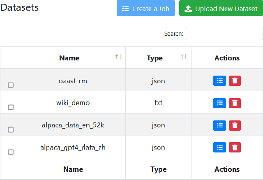The image size is (263, 180).
Task: Click the job icon for alpaca_data_en_52k
Action: pos(219,125)
